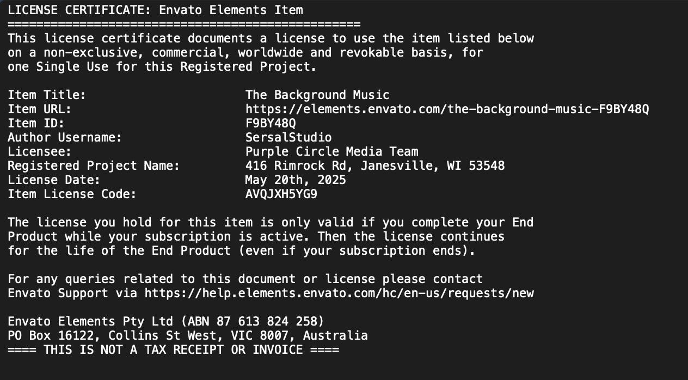The image size is (688, 380).
Task: Click the 'Item Title:' label
Action: point(47,95)
